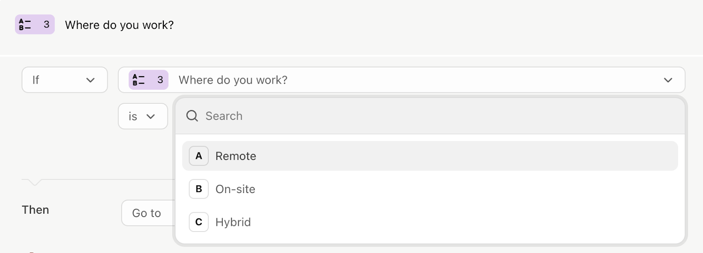The height and width of the screenshot is (253, 703).
Task: Choose On-site from answer list
Action: click(430, 189)
